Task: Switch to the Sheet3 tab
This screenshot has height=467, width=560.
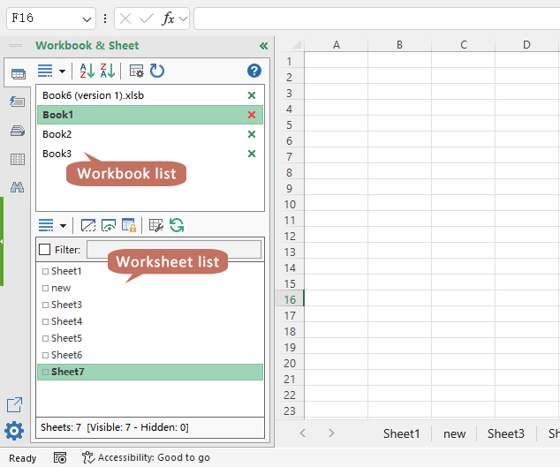Action: [506, 433]
